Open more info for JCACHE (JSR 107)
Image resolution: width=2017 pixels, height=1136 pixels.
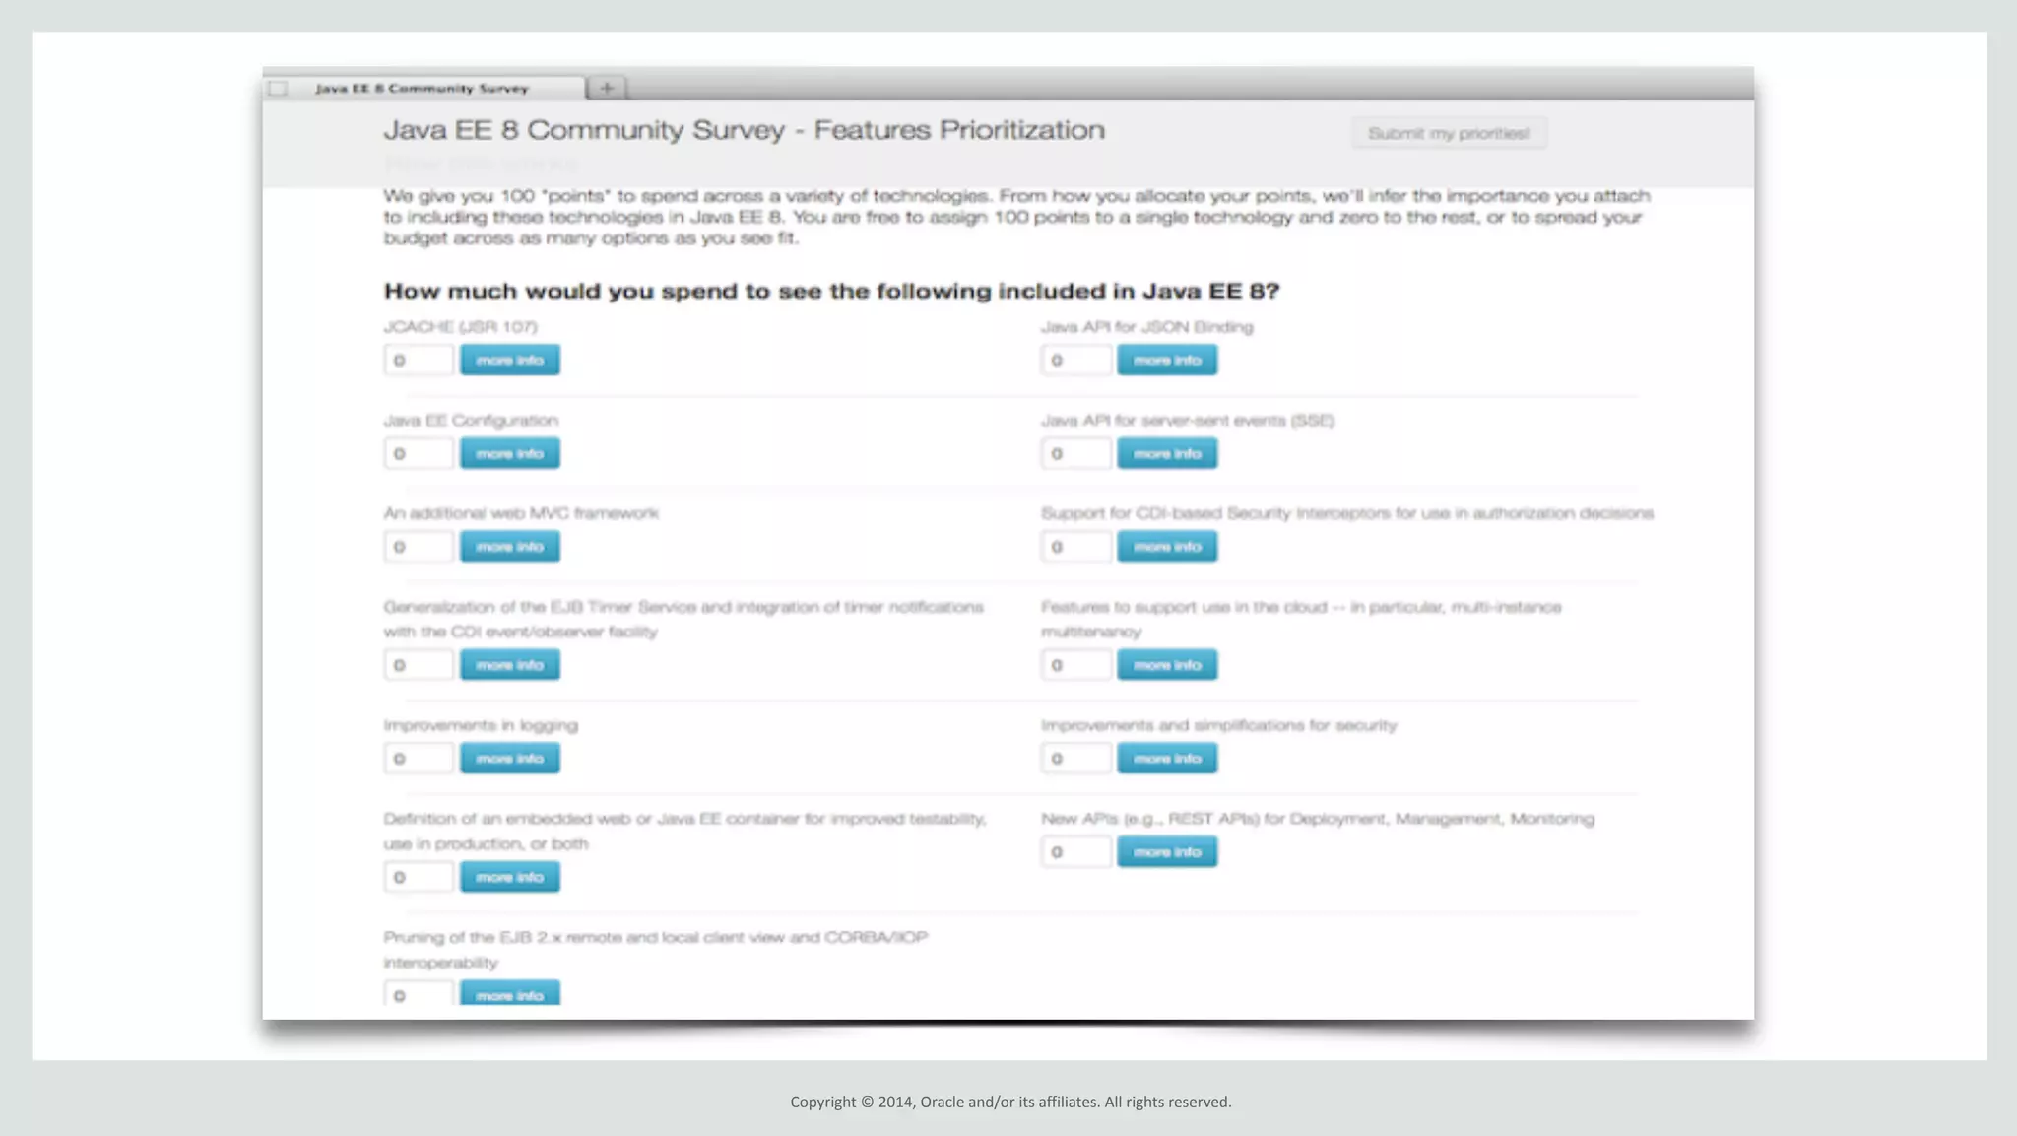510,360
